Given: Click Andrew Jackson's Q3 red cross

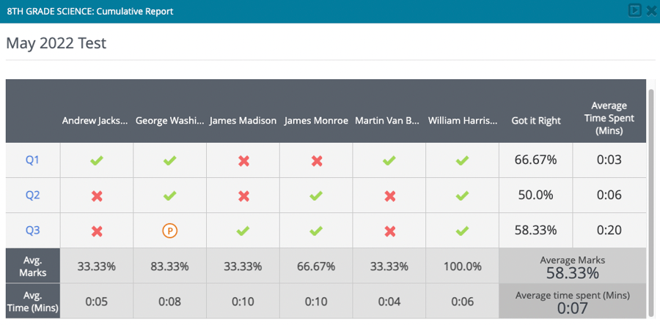Looking at the screenshot, I should tap(96, 231).
